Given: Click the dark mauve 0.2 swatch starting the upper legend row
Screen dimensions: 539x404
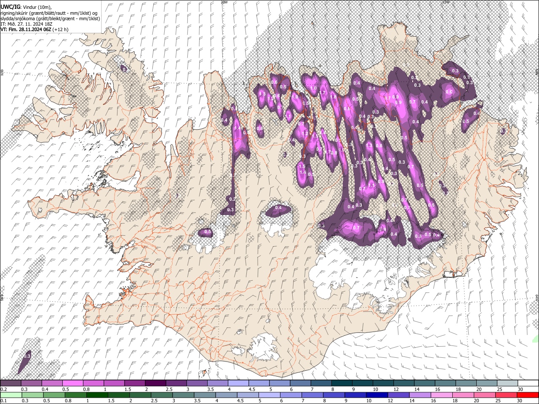Looking at the screenshot, I should click(11, 383).
